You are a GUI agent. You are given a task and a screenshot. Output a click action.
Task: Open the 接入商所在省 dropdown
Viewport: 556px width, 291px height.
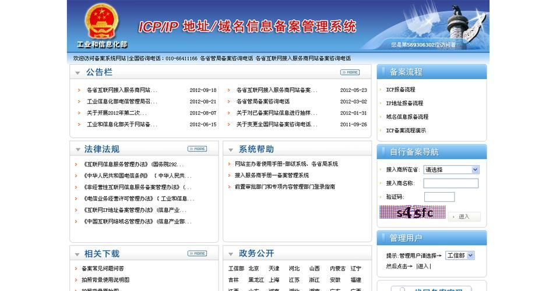coord(452,169)
